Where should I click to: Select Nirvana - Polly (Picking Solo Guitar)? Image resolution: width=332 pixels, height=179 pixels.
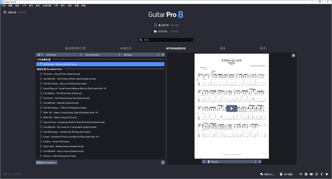coord(60,156)
